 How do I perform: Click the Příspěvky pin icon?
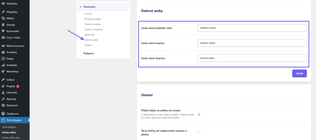3,12
